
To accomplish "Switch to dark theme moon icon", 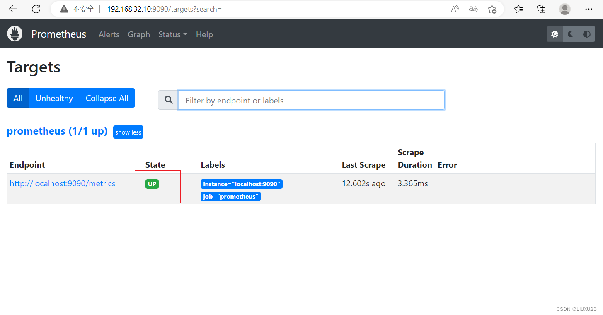I will 571,34.
